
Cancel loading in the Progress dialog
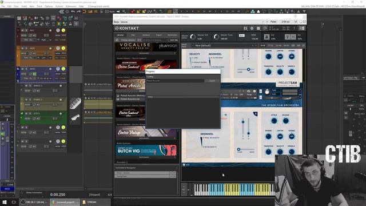pos(212,81)
